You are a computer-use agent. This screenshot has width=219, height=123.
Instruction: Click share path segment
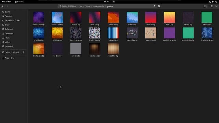pyautogui.click(x=88, y=6)
